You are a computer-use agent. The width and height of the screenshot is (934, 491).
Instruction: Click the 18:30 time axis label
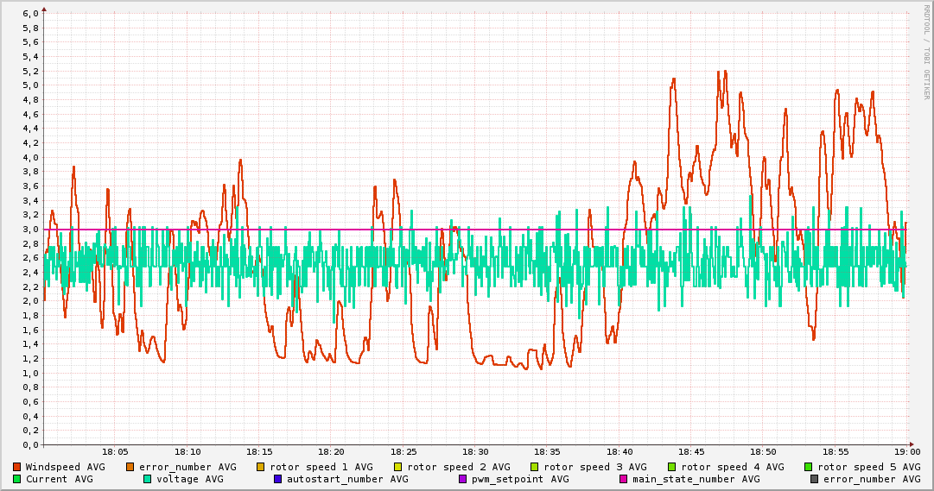(x=475, y=451)
